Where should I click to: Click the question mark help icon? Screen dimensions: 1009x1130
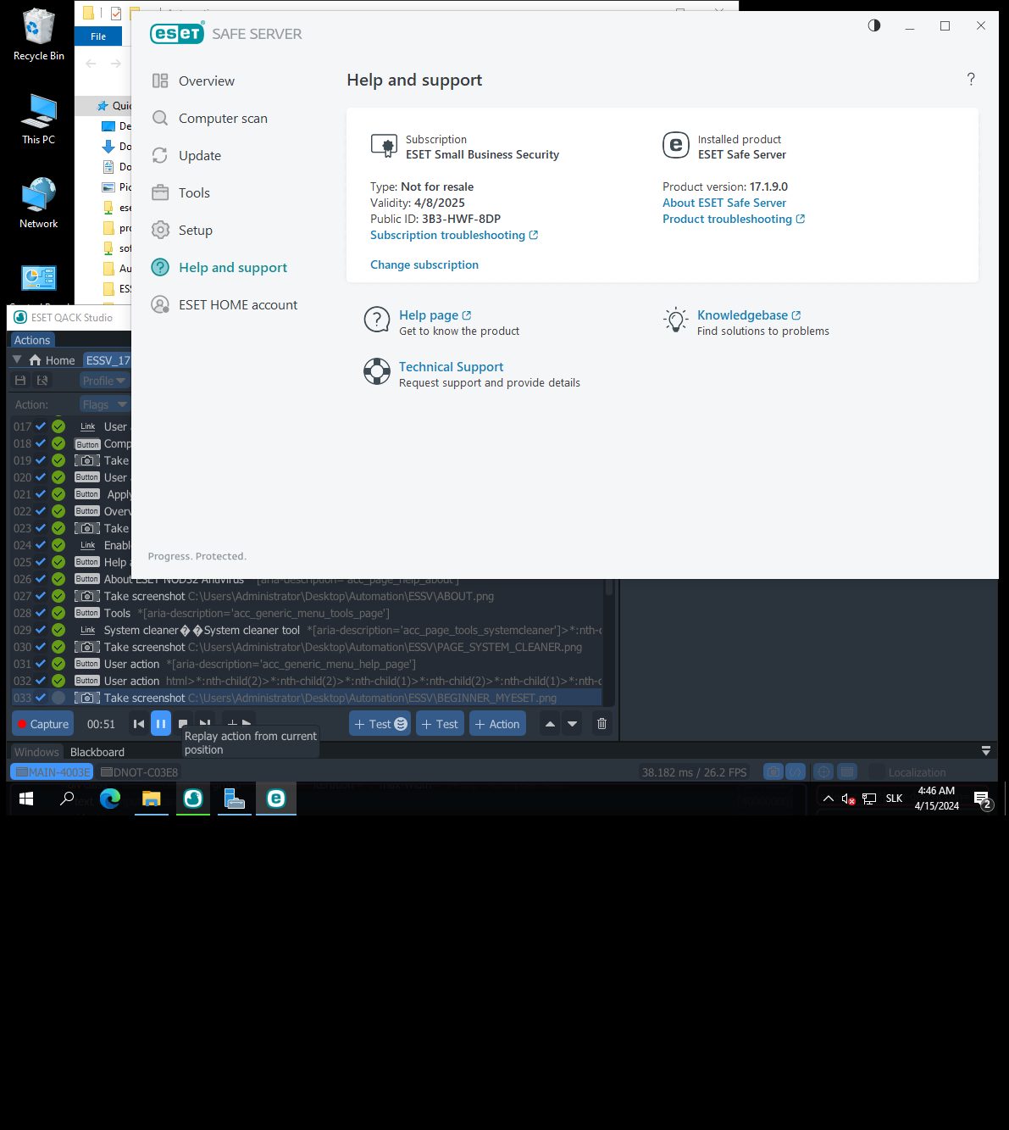[x=971, y=79]
